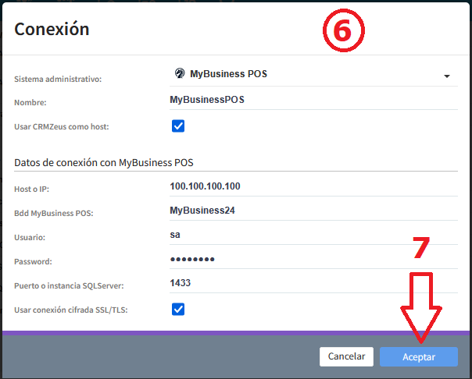
Task: Click the Puerto o instancia SQLServer field
Action: [313, 283]
